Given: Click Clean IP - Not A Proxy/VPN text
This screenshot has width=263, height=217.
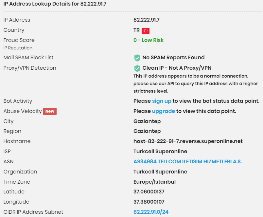Looking at the screenshot, I should tap(177, 68).
